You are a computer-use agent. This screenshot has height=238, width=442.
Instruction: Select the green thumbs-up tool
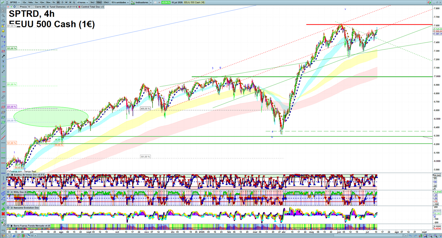[x=3, y=209]
